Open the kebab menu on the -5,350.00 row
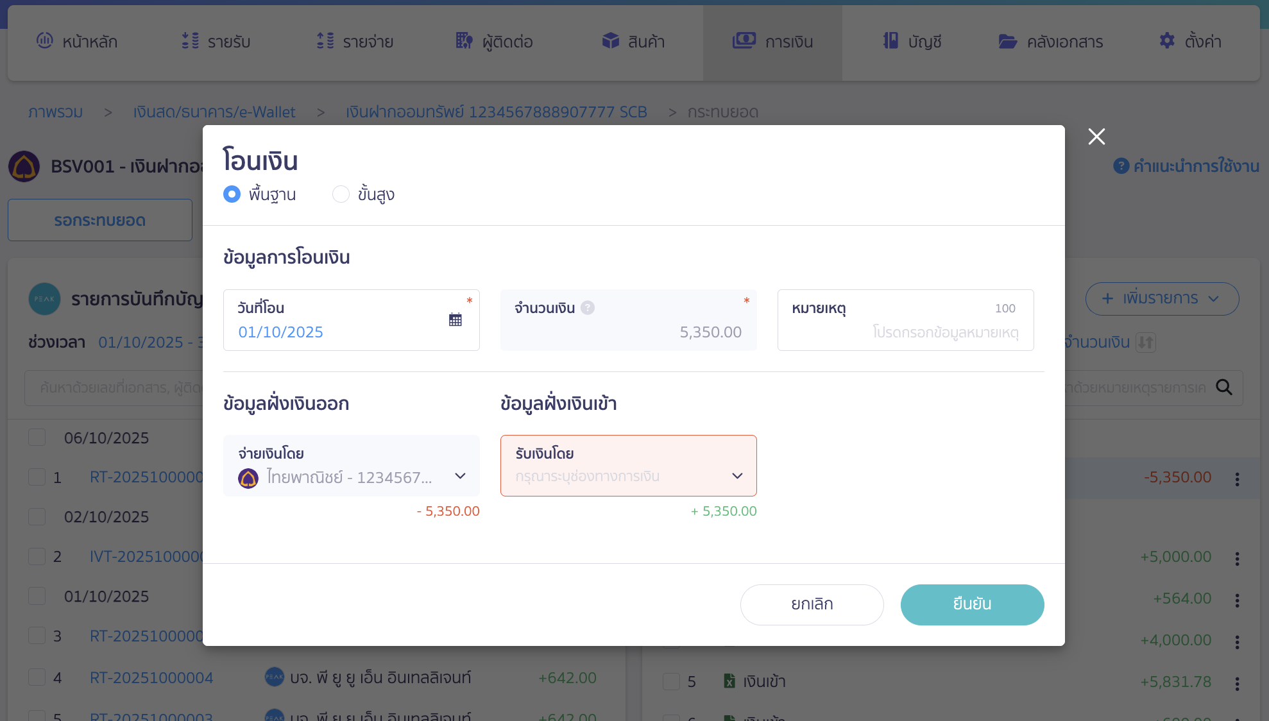Viewport: 1269px width, 721px height. point(1236,477)
